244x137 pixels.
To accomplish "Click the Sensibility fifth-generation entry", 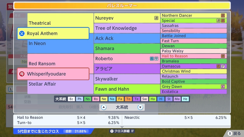I will point(194,31).
